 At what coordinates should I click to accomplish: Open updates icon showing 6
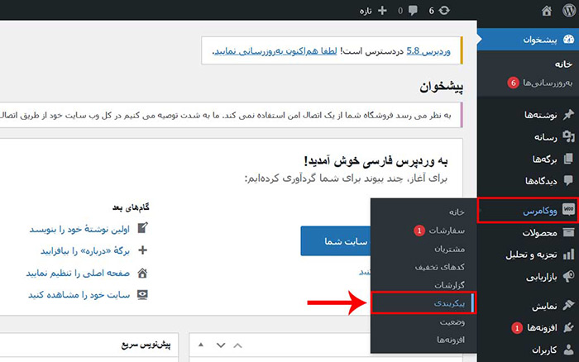pyautogui.click(x=444, y=11)
